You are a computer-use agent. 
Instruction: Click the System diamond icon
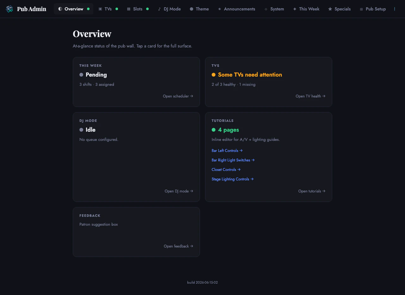click(266, 9)
